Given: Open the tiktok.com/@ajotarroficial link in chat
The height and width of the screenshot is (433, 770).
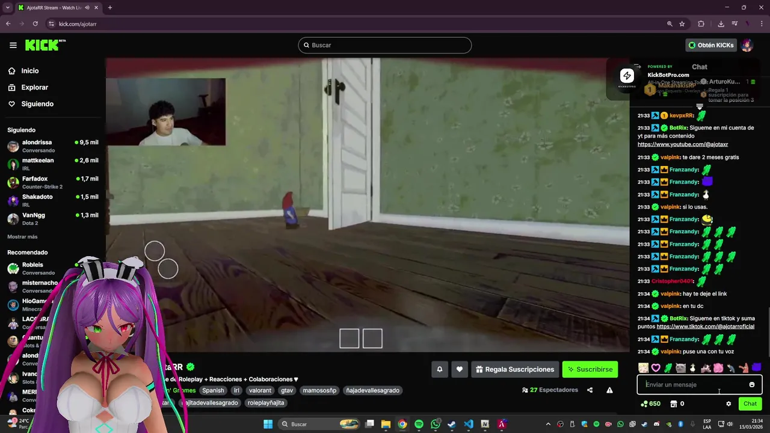Looking at the screenshot, I should (x=705, y=327).
